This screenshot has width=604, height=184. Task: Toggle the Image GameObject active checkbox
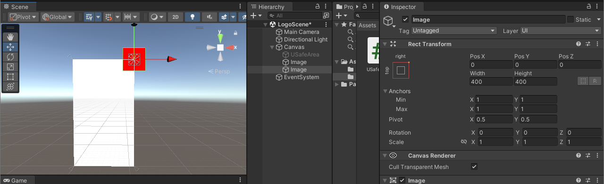pos(405,19)
